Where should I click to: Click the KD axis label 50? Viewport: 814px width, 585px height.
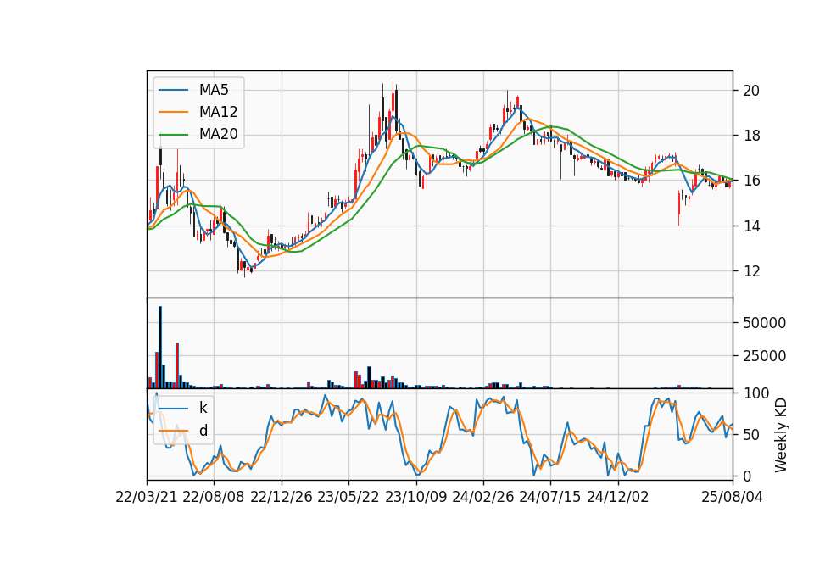pyautogui.click(x=751, y=434)
